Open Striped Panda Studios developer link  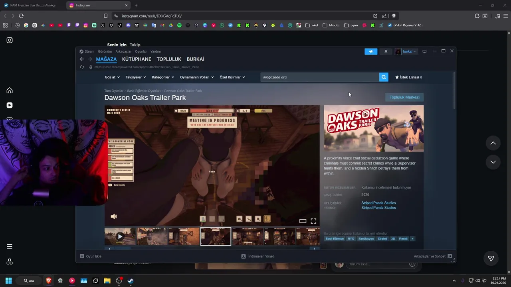tap(378, 203)
